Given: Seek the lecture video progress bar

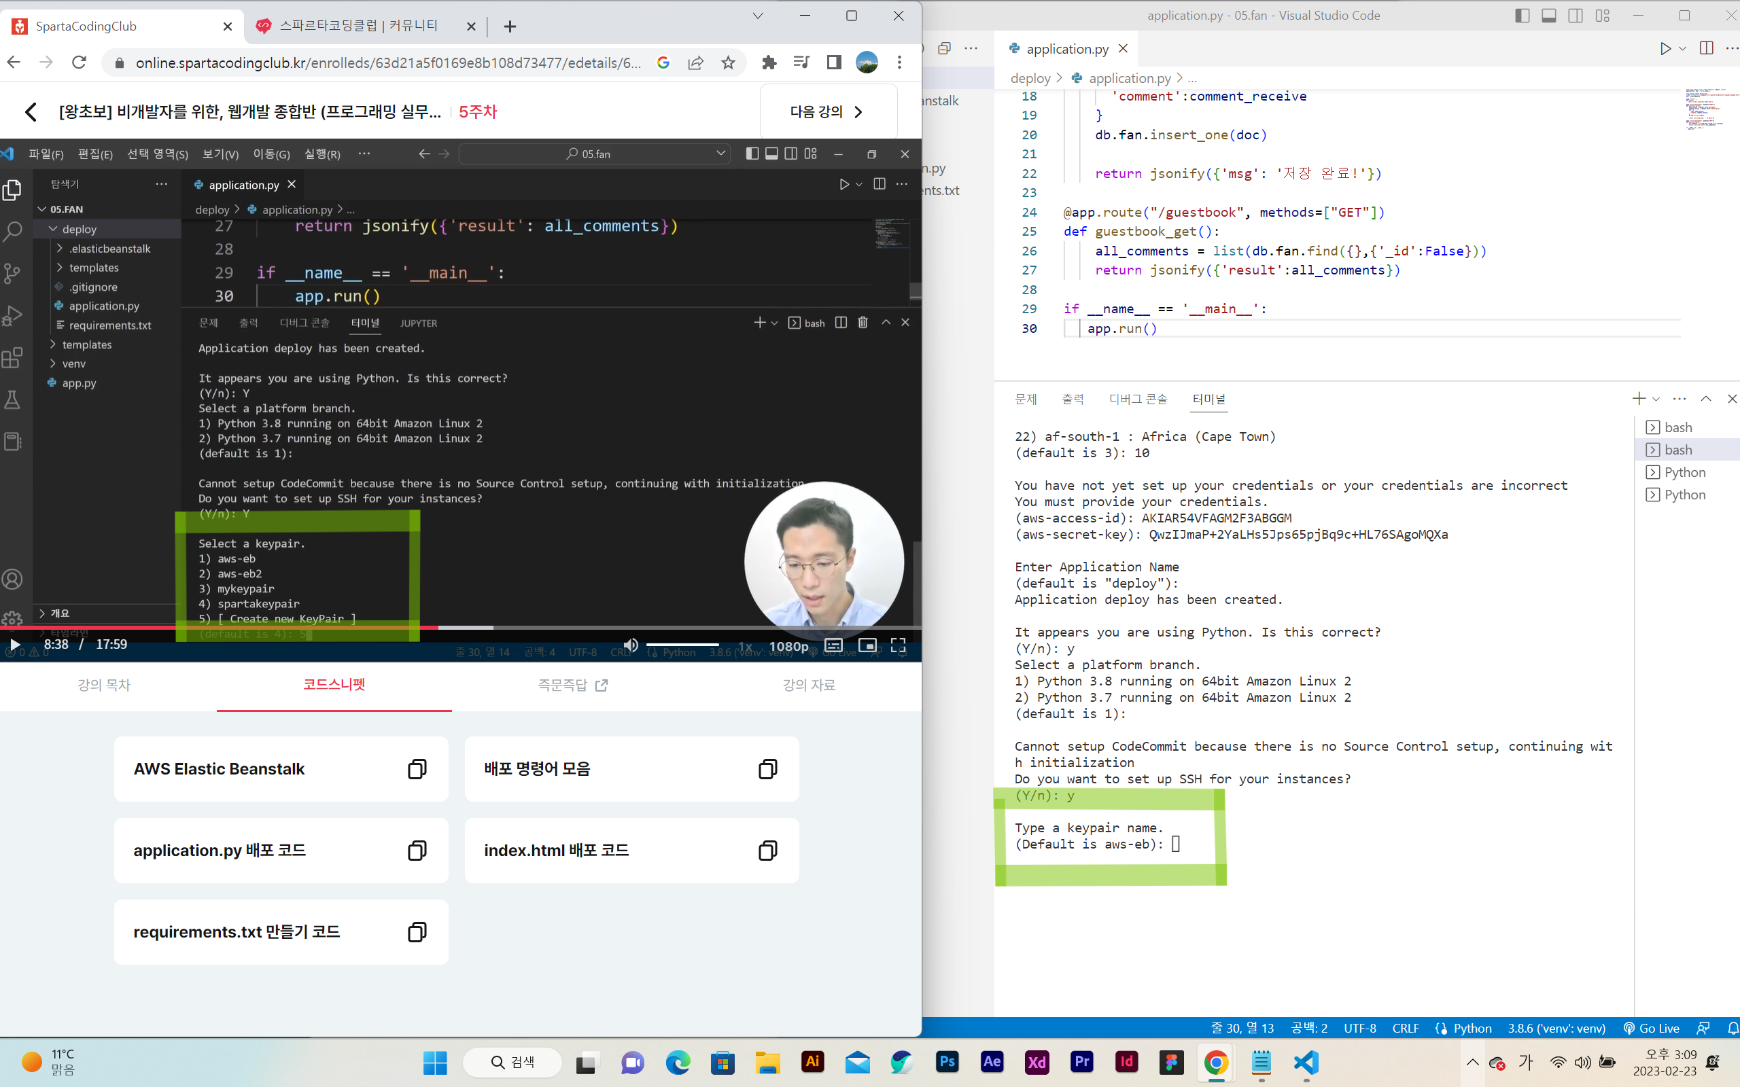Looking at the screenshot, I should tap(460, 628).
